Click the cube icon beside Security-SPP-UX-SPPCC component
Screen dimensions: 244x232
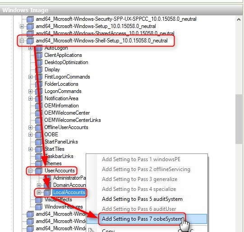[30, 19]
